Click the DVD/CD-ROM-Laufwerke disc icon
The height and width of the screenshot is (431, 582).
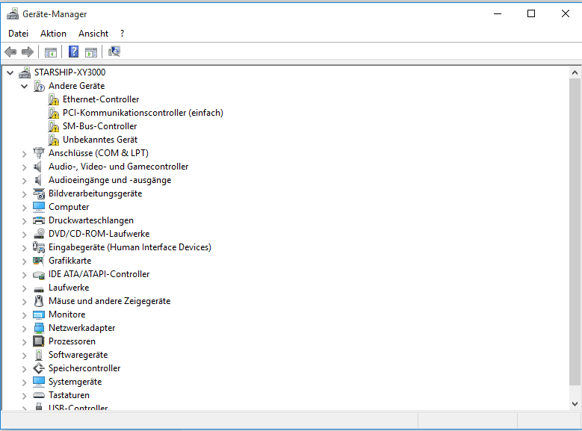coord(39,234)
